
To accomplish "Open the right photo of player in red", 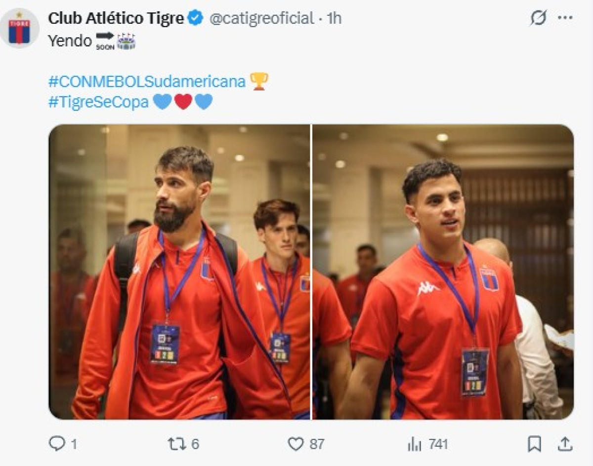I will (443, 272).
